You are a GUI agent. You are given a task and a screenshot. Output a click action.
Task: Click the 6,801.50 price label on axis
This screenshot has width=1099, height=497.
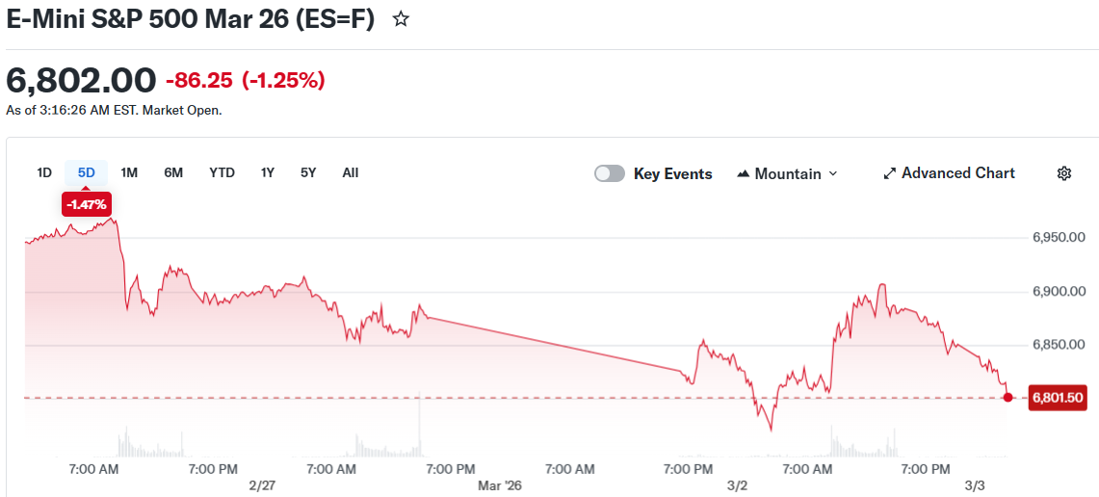(x=1058, y=397)
